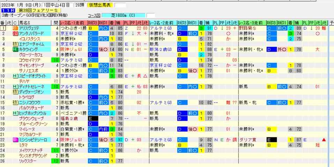Select horse サノノエスポ
The width and height of the screenshot is (334, 167).
click(35, 71)
